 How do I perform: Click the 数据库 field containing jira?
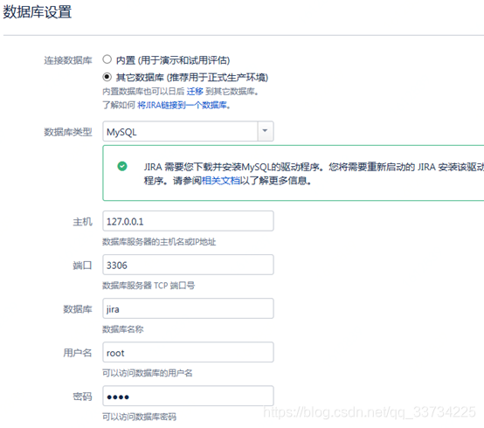click(x=188, y=308)
